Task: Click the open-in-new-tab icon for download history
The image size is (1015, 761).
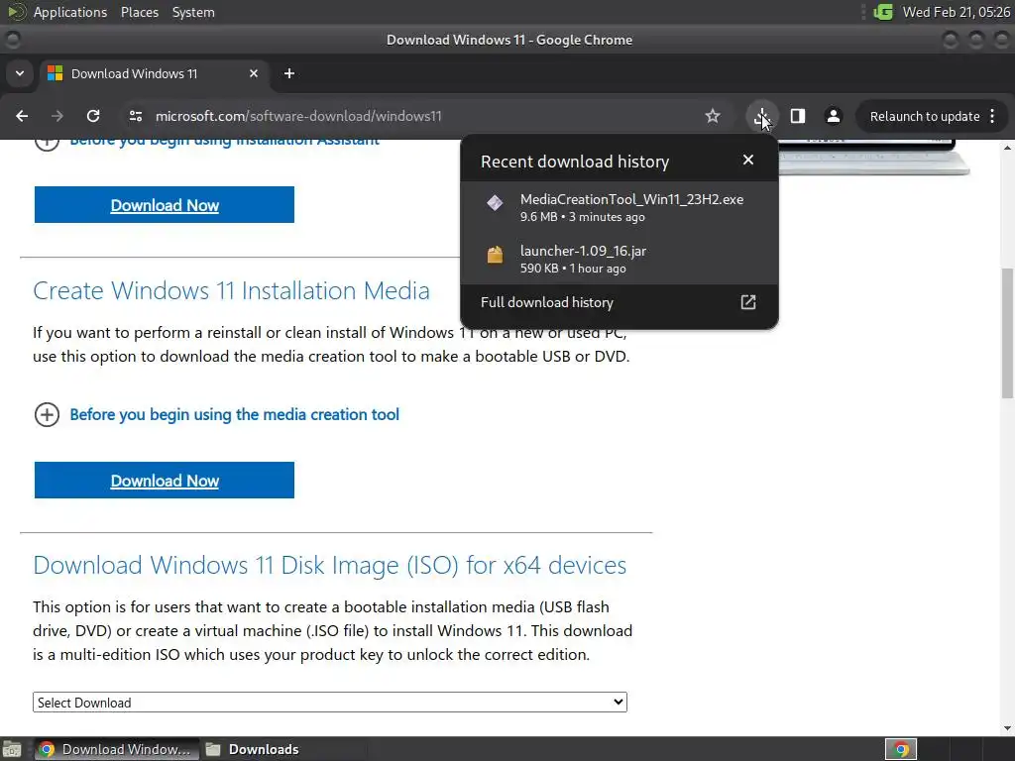Action: tap(748, 302)
